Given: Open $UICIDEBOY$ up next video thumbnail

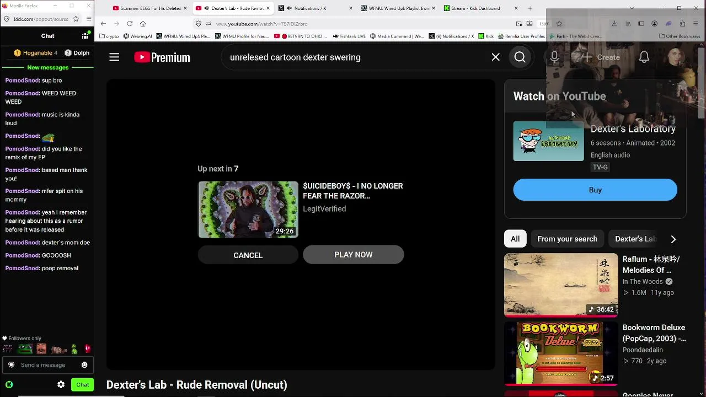Looking at the screenshot, I should (x=248, y=210).
